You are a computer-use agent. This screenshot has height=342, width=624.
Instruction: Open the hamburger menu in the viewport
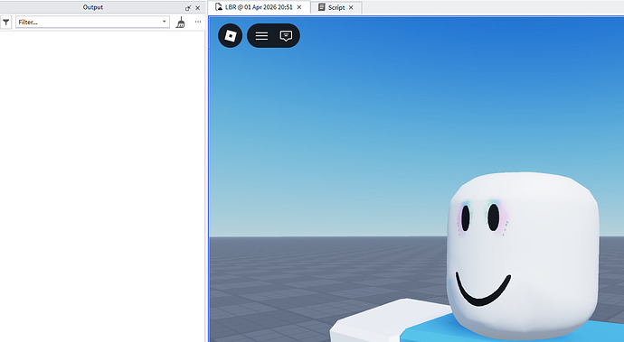click(261, 36)
